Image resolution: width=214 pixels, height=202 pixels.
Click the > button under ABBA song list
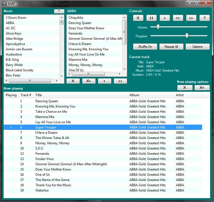[105, 81]
